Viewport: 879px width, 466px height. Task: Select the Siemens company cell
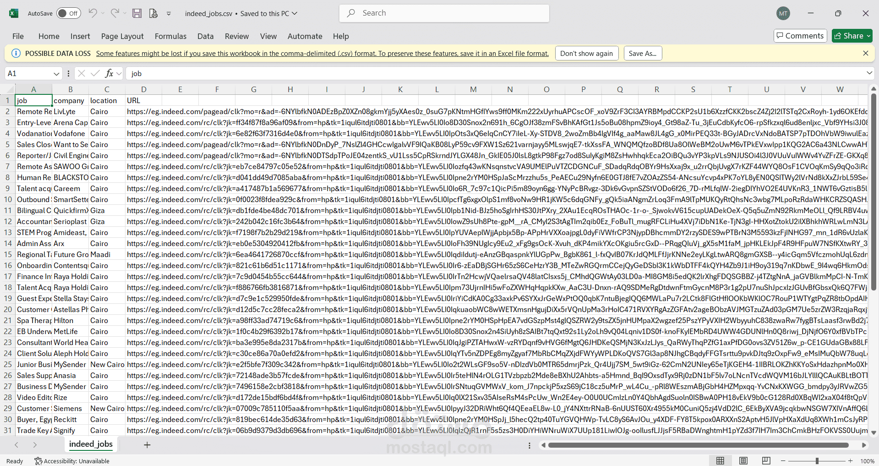pyautogui.click(x=70, y=408)
